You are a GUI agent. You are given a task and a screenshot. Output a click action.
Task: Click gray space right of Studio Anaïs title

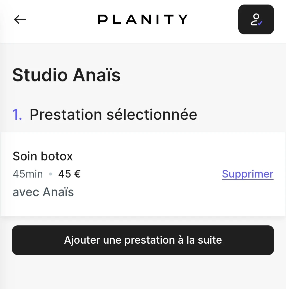[201, 75]
